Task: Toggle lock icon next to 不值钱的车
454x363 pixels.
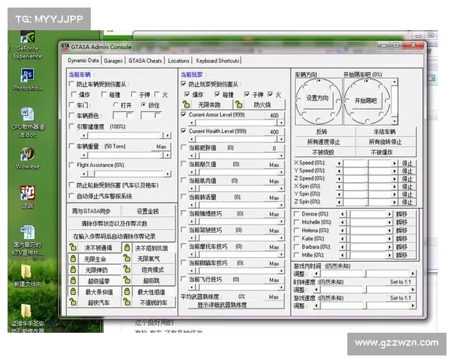Action: [126, 302]
